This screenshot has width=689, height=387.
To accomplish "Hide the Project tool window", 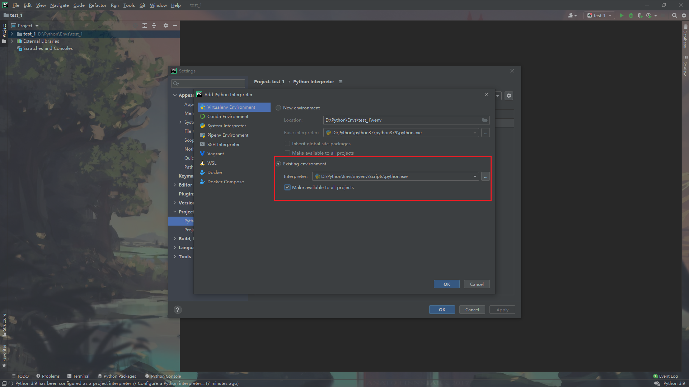I will 175,25.
